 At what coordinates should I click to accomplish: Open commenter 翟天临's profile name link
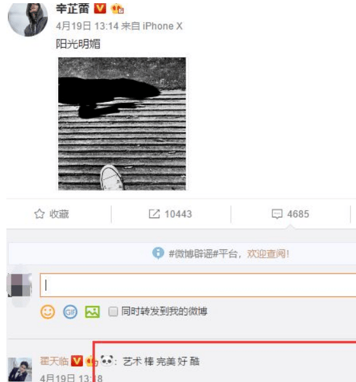click(54, 361)
